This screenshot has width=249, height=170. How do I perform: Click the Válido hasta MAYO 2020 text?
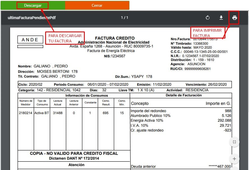191,47
